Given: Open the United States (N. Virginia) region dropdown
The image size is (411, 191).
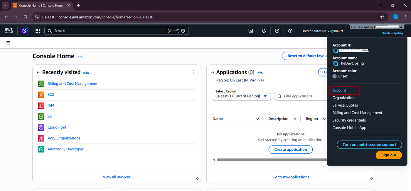Looking at the screenshot, I should tap(322, 31).
